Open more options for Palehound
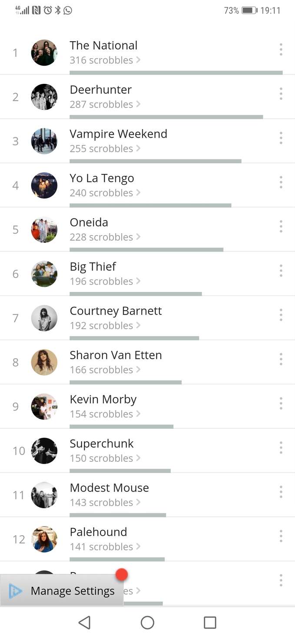 [x=281, y=536]
